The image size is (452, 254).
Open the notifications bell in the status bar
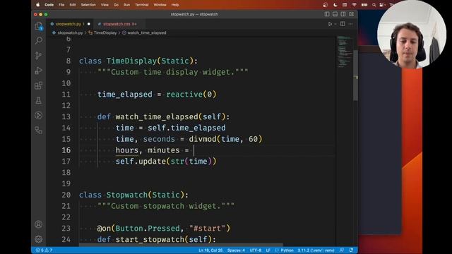351,250
